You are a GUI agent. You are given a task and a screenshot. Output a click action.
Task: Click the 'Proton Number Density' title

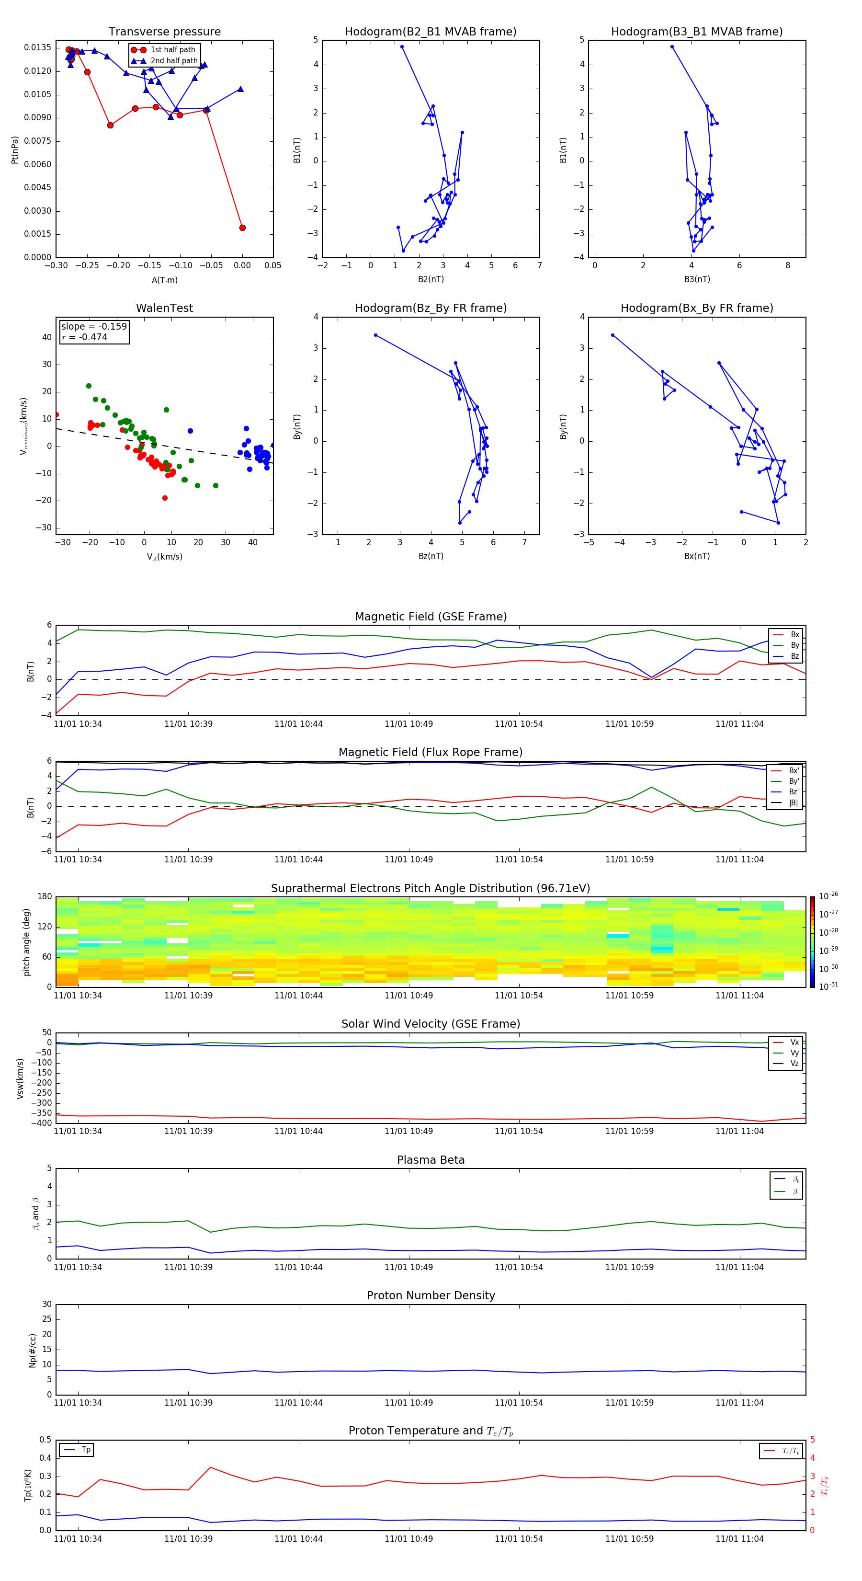tap(431, 1295)
